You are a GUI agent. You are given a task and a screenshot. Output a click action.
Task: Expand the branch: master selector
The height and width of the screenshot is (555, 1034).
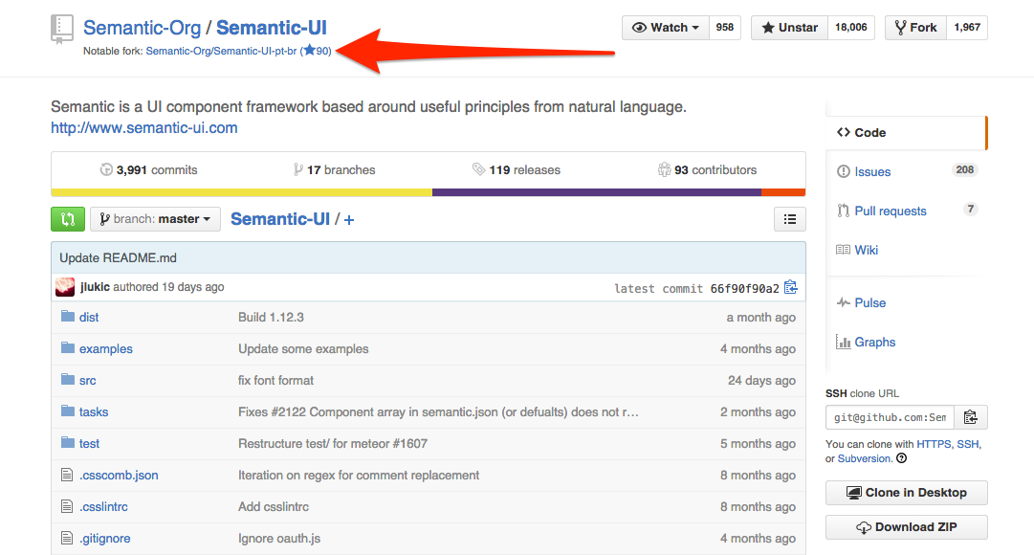click(x=156, y=219)
